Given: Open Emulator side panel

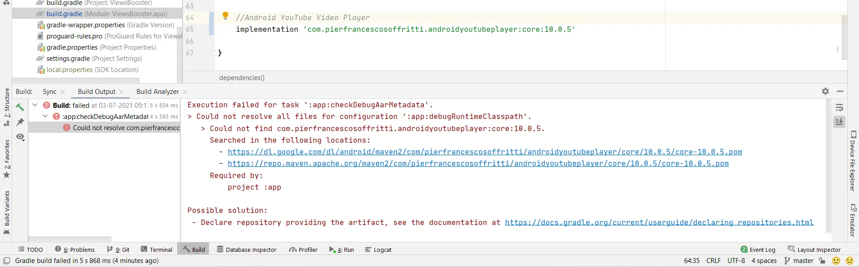Looking at the screenshot, I should (853, 220).
